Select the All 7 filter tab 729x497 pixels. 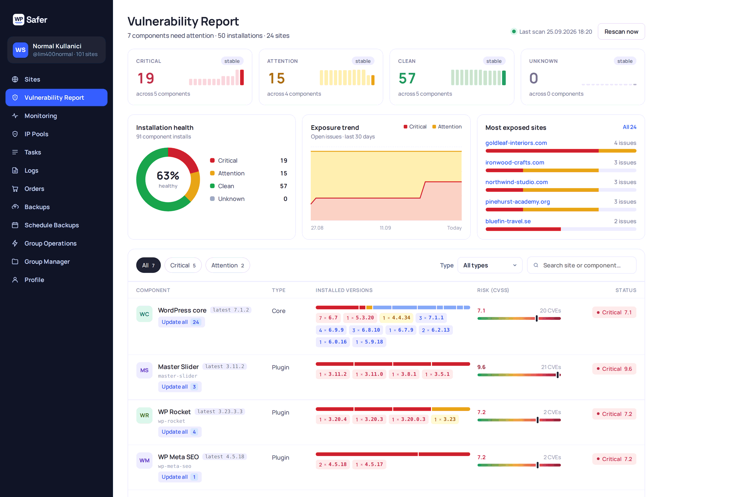click(148, 265)
